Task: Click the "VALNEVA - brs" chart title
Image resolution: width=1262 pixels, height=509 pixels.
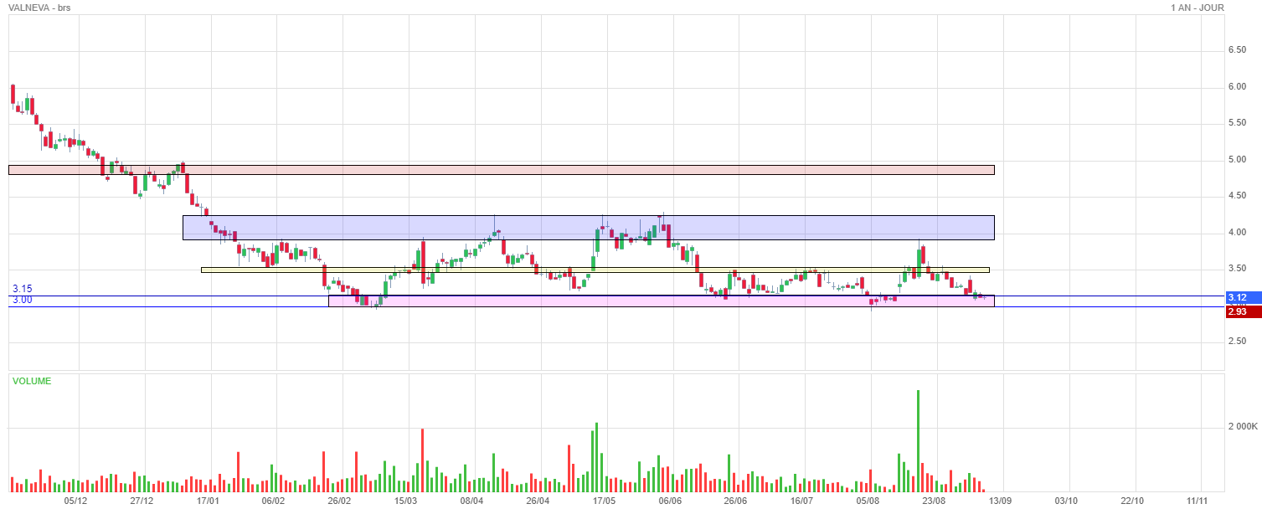Action: pyautogui.click(x=40, y=8)
